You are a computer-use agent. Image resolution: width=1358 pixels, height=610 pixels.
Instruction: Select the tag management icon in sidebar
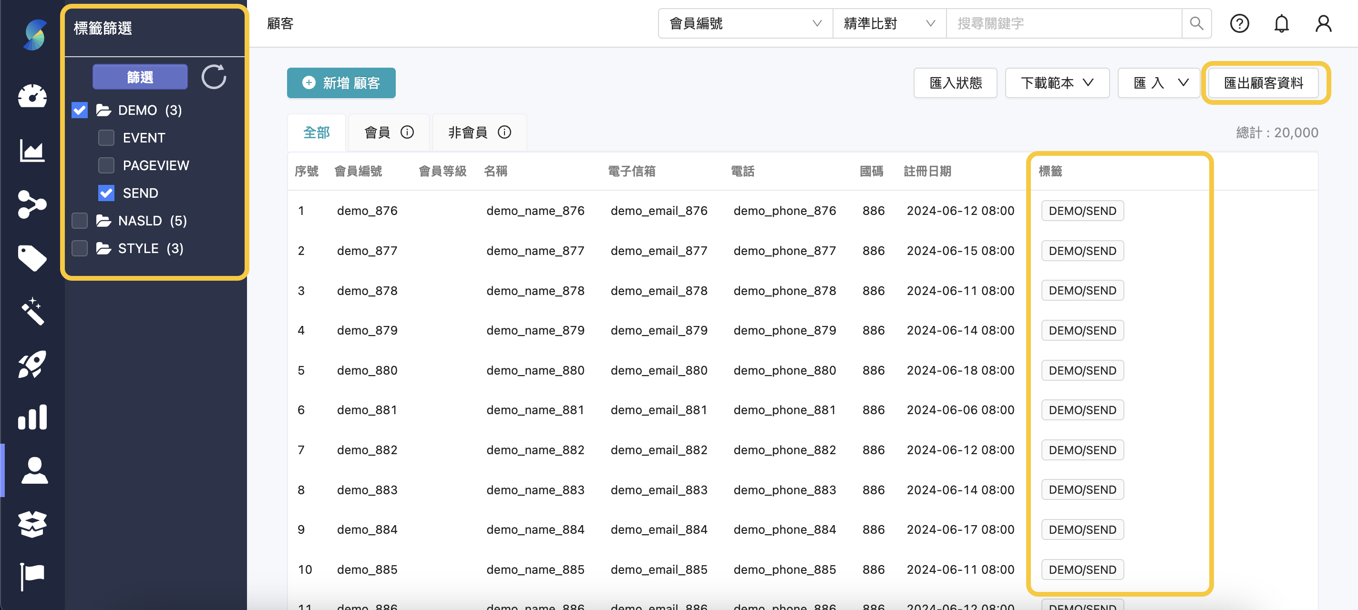(x=32, y=258)
